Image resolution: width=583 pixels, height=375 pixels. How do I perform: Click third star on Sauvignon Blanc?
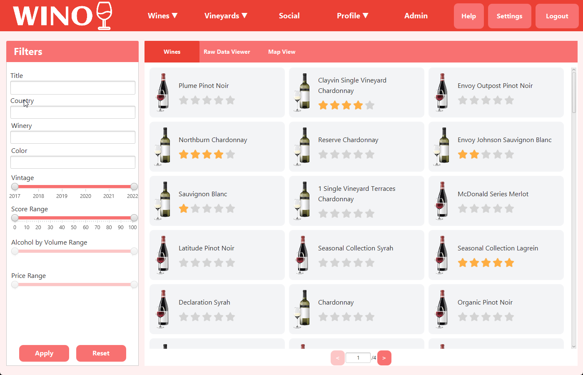click(207, 209)
